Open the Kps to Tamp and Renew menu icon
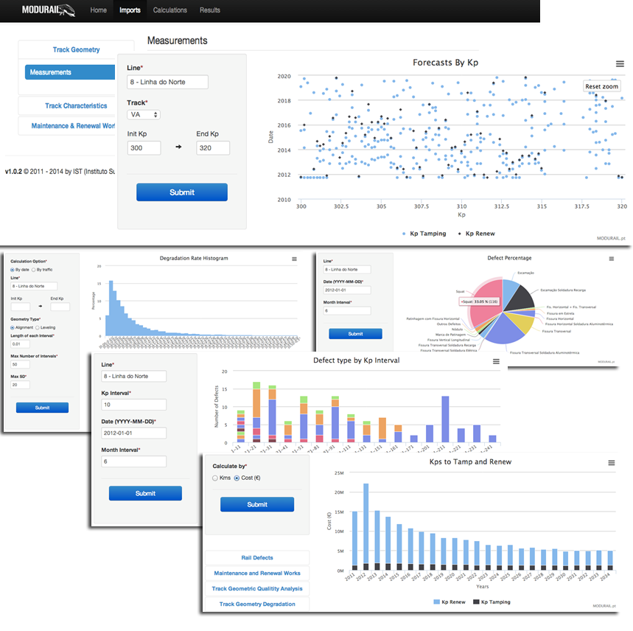 (x=611, y=463)
